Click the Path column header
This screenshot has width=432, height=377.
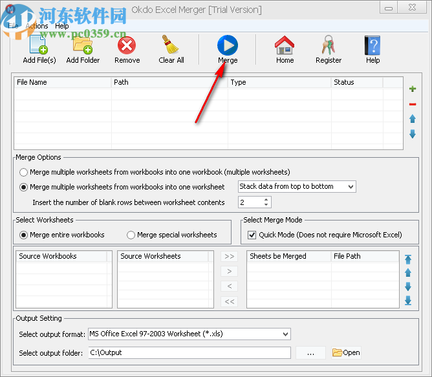point(169,82)
